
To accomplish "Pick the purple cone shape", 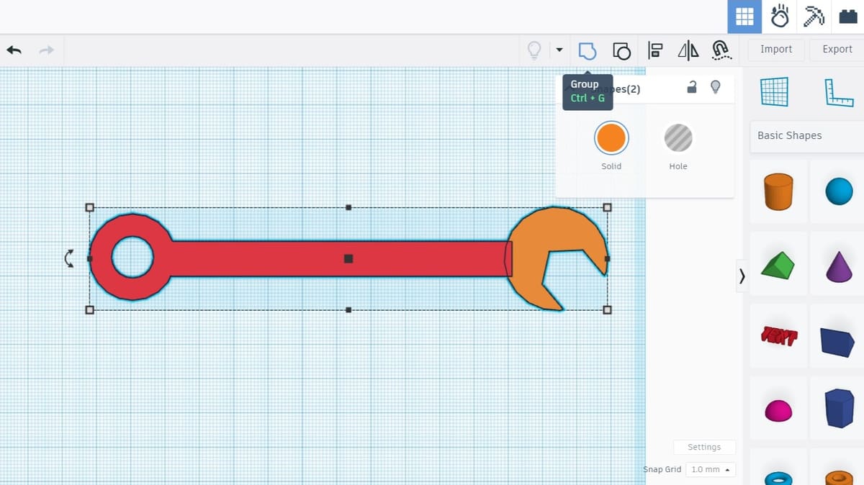I will click(x=839, y=266).
